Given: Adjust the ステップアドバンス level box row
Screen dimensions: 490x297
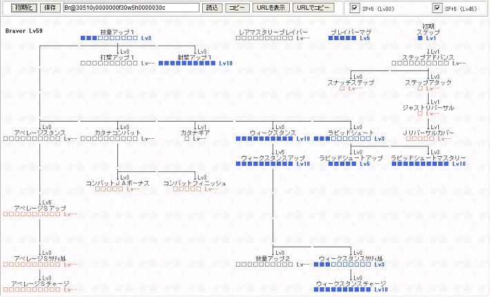Looking at the screenshot, I should [420, 63].
